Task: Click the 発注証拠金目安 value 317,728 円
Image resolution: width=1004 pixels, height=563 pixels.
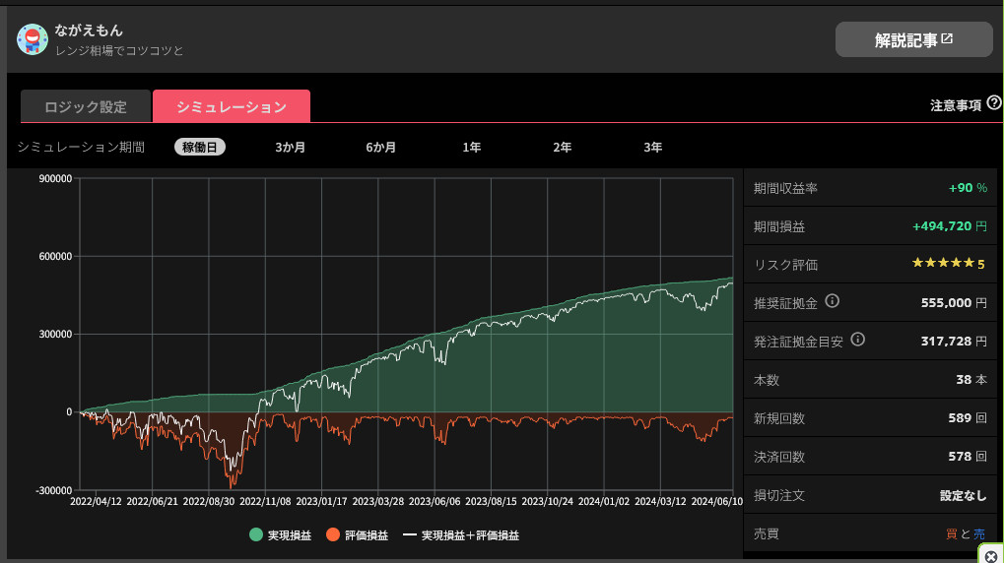Action: pyautogui.click(x=954, y=341)
